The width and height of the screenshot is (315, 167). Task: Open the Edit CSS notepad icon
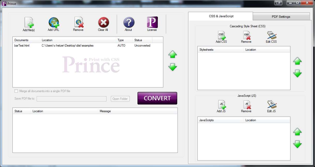pyautogui.click(x=271, y=36)
